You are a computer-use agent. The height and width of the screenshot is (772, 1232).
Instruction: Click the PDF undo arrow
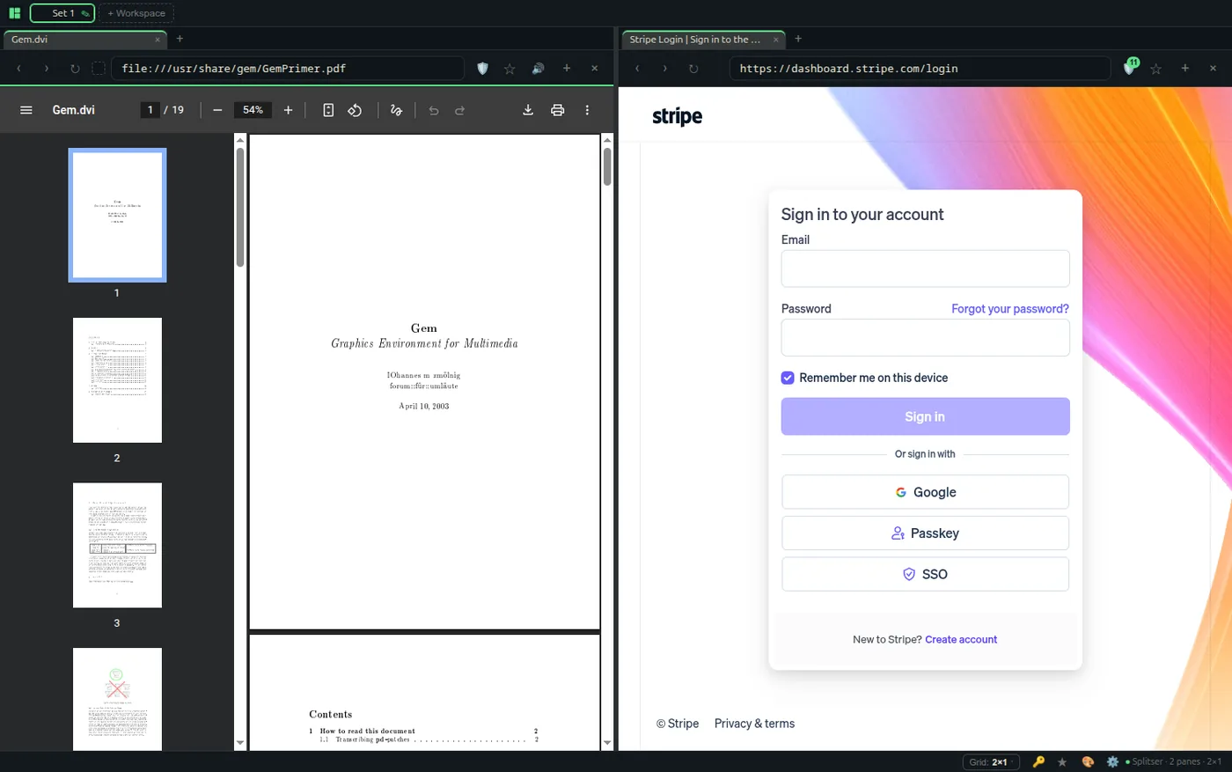(434, 110)
